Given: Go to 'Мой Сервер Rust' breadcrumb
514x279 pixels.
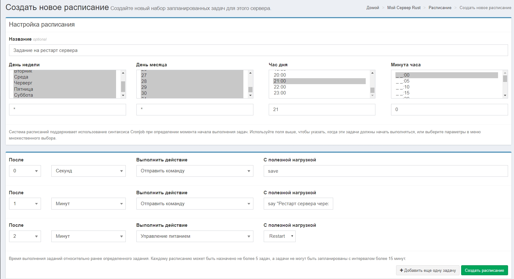Looking at the screenshot, I should [x=404, y=8].
